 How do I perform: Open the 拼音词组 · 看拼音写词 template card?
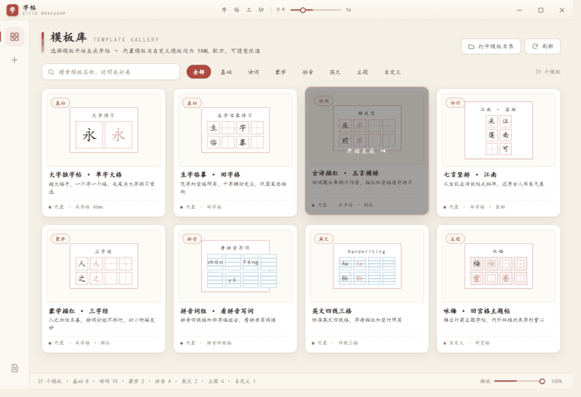235,288
